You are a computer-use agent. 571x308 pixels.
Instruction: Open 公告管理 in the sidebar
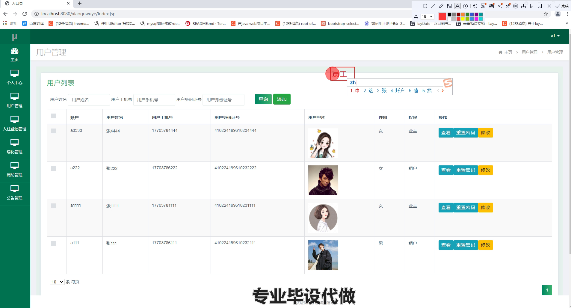15,193
